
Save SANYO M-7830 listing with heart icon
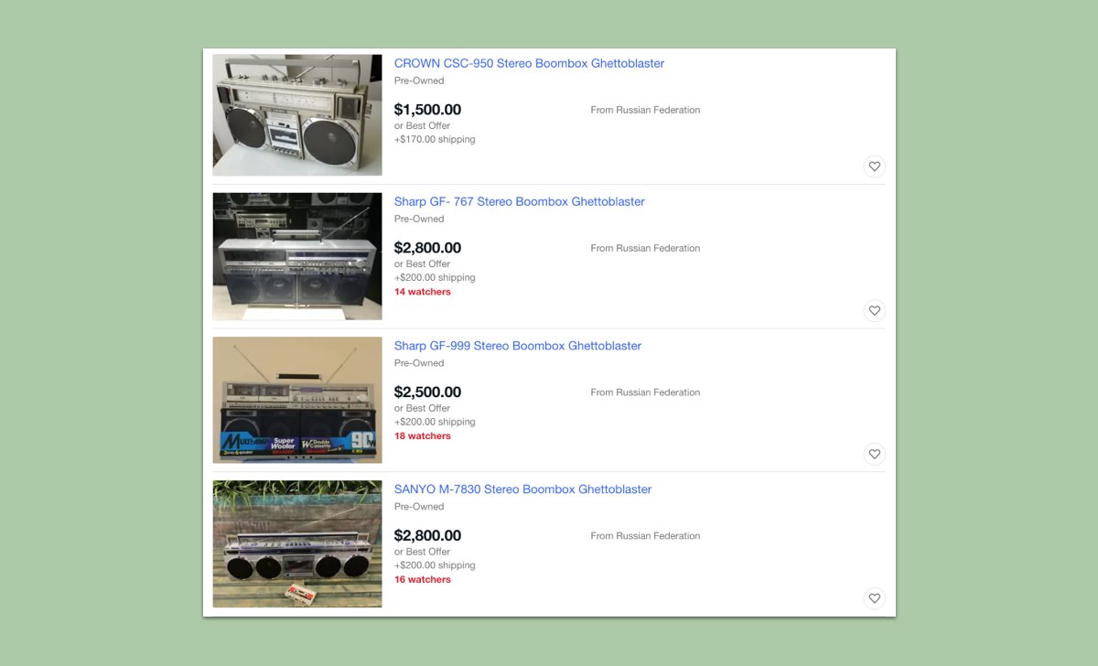874,598
